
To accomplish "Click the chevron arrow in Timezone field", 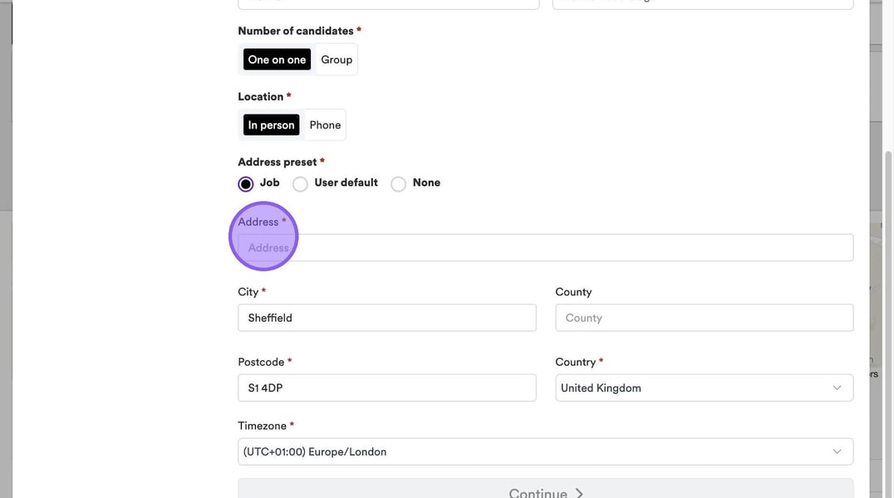I will point(837,452).
